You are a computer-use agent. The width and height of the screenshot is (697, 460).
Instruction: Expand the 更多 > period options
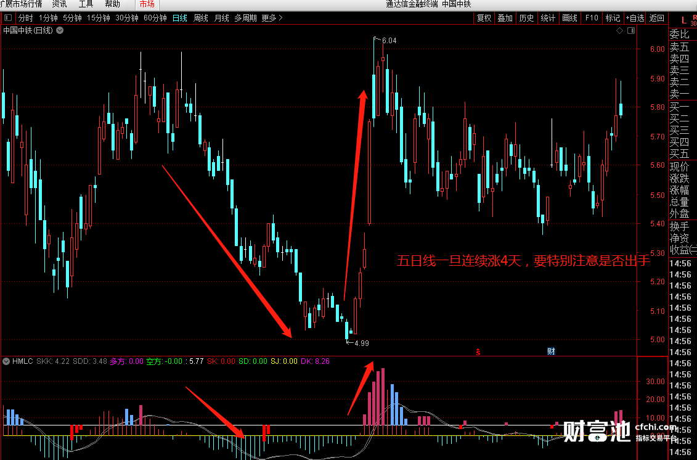(272, 18)
